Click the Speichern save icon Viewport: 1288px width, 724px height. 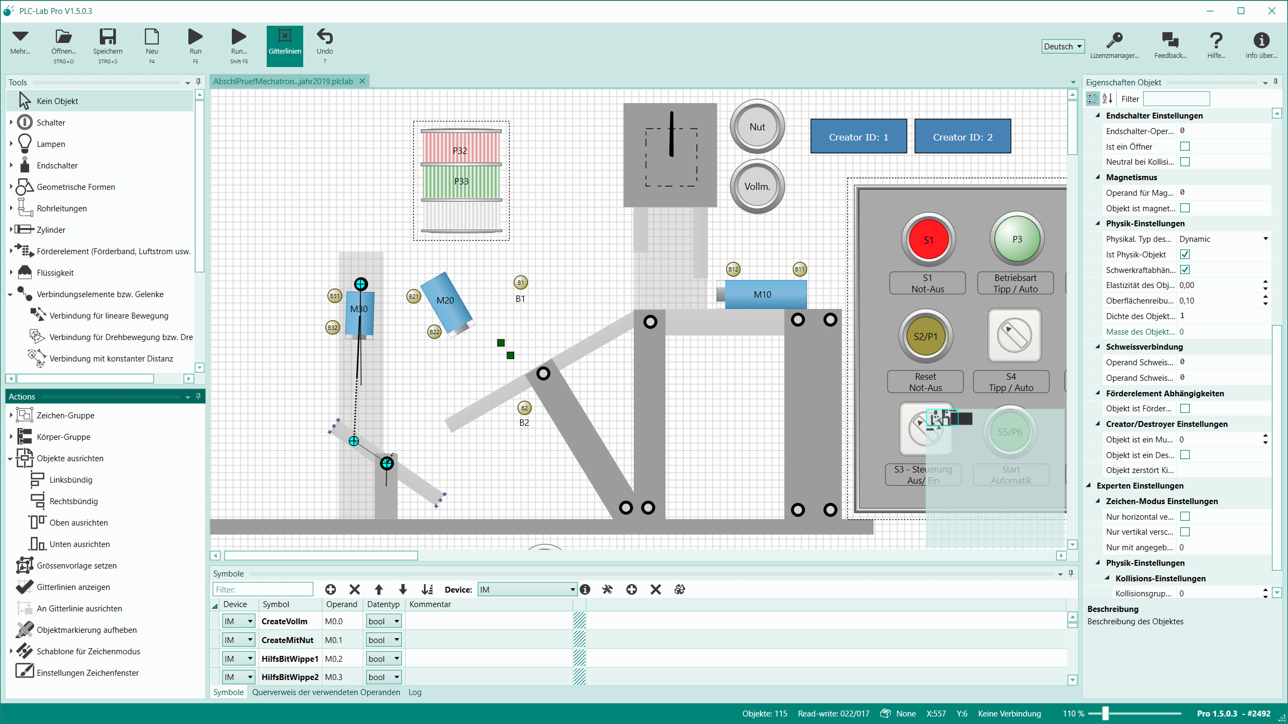coord(107,38)
